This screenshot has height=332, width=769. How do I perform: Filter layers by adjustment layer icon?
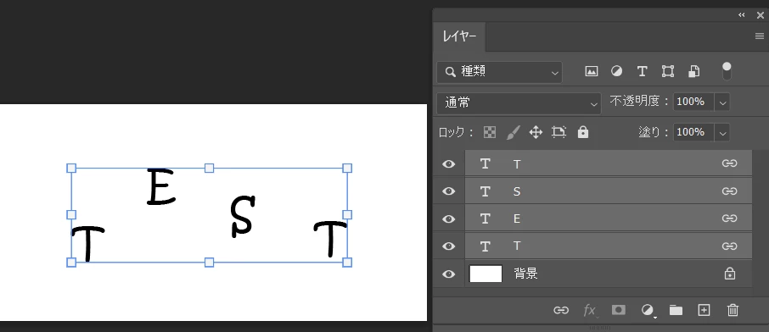tap(616, 71)
